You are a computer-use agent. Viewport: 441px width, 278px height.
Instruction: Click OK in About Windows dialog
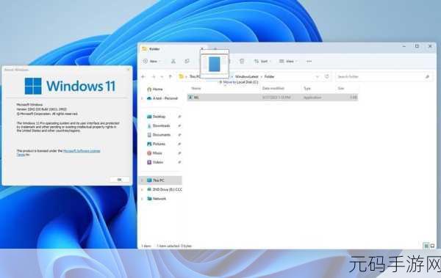119,180
